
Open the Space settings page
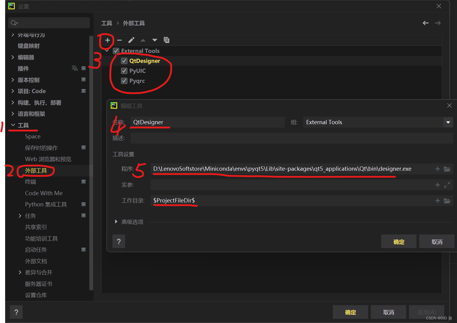click(33, 137)
